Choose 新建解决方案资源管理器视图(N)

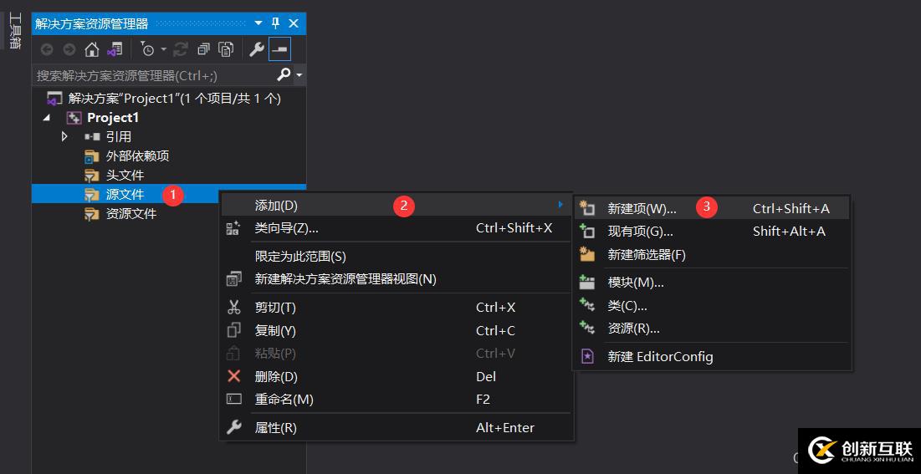pos(396,279)
